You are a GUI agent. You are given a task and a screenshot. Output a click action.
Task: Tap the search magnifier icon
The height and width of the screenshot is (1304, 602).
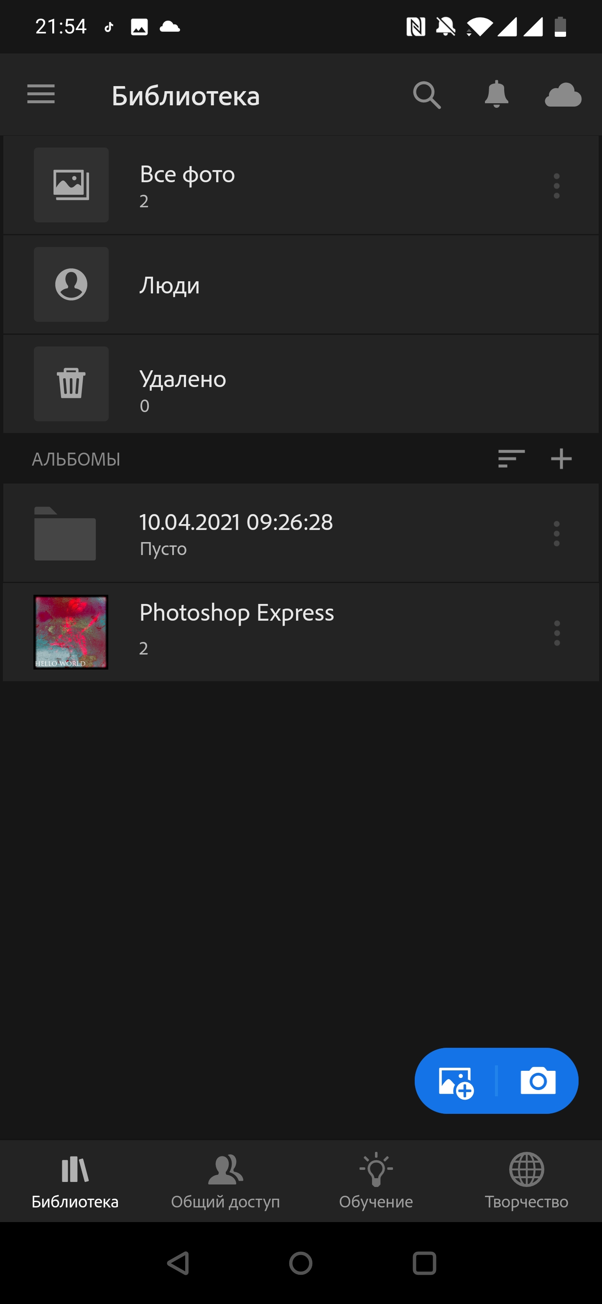(x=426, y=94)
